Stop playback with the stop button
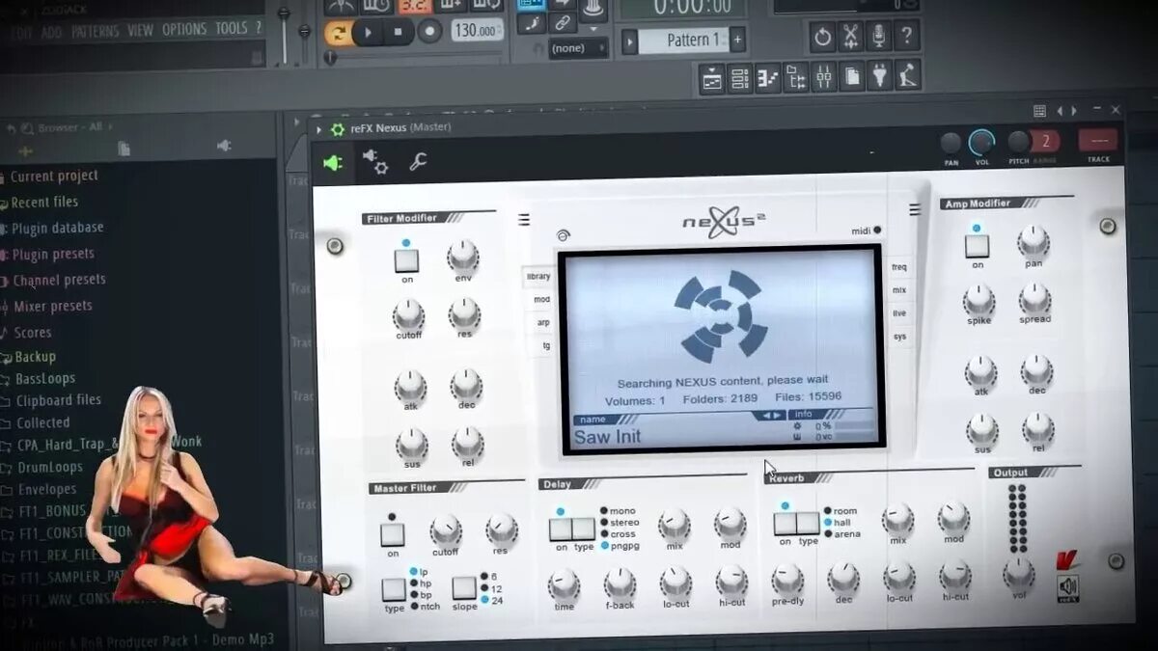1158x651 pixels. [x=399, y=32]
